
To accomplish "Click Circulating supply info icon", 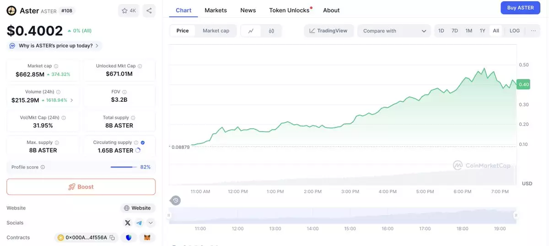I will point(136,142).
